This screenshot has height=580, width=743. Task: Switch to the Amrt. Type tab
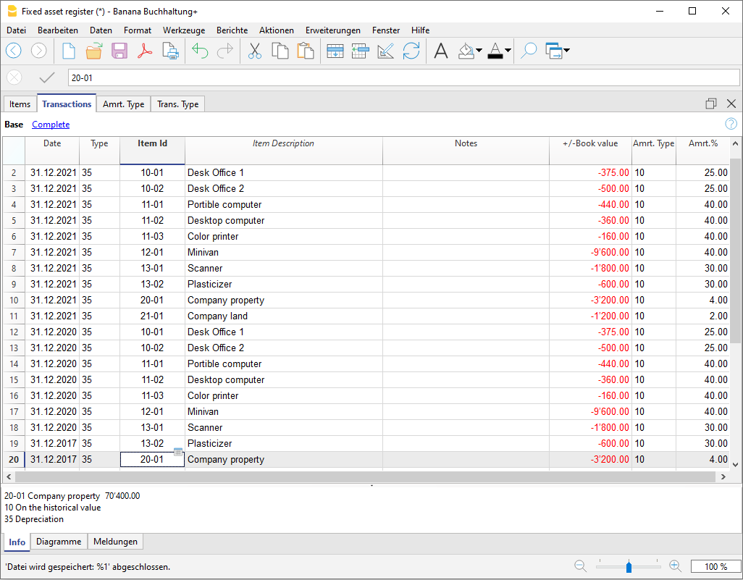(x=123, y=104)
